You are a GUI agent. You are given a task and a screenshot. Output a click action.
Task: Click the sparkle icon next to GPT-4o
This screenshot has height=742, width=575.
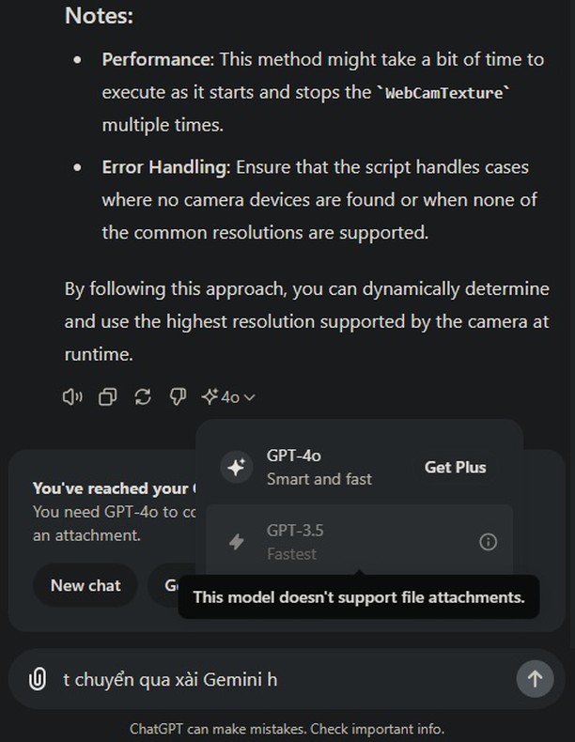(236, 467)
